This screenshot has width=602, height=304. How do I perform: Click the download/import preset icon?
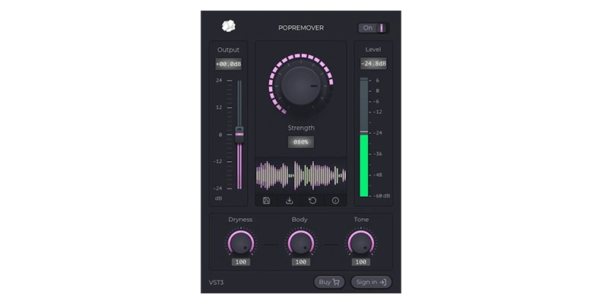(289, 201)
